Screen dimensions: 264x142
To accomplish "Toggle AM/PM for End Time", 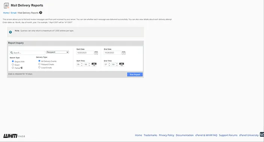I will point(121,64).
